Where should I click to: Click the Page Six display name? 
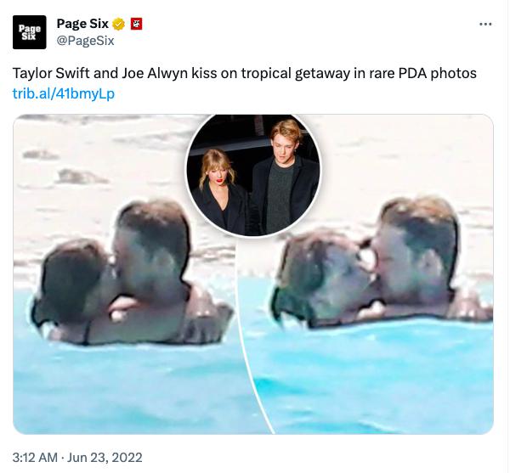pos(82,23)
